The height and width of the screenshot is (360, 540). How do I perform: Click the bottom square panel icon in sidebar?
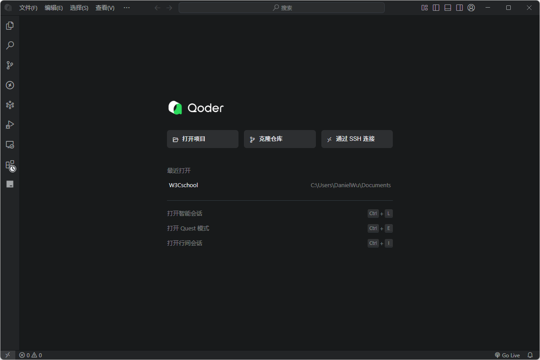tap(10, 184)
